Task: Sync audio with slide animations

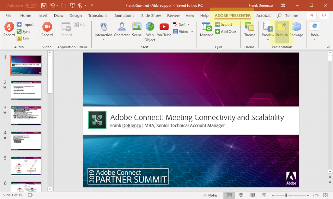Action: click(x=25, y=31)
